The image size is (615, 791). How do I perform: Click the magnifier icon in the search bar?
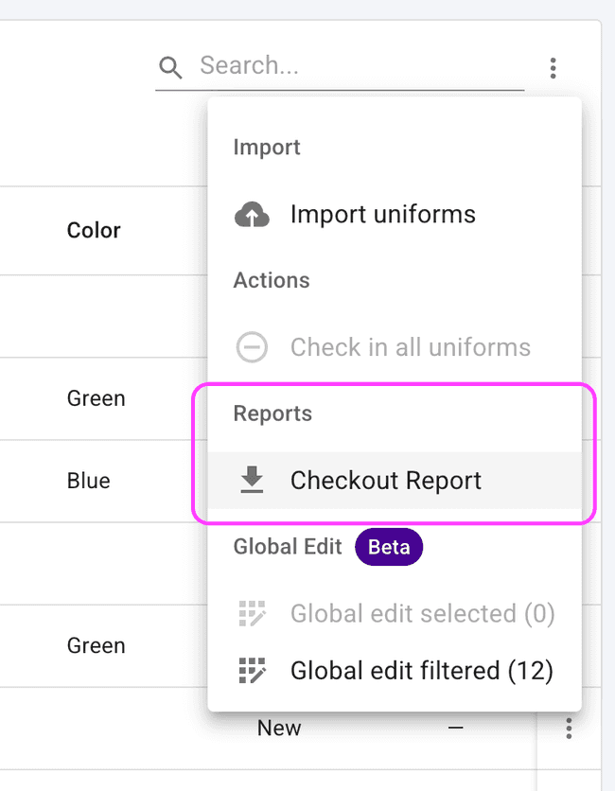170,67
